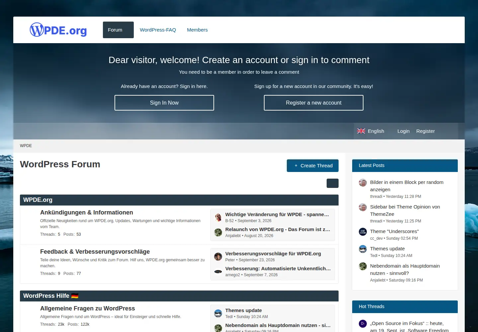Open WordPress-FAQ in the navigation
This screenshot has width=478, height=332.
coord(158,30)
